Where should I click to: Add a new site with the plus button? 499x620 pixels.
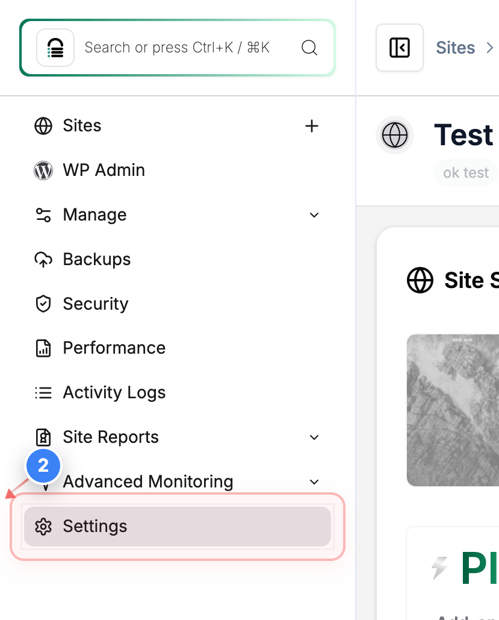(312, 126)
